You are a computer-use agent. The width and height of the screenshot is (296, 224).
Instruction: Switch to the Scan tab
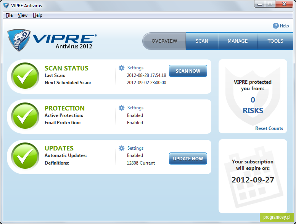tap(202, 41)
